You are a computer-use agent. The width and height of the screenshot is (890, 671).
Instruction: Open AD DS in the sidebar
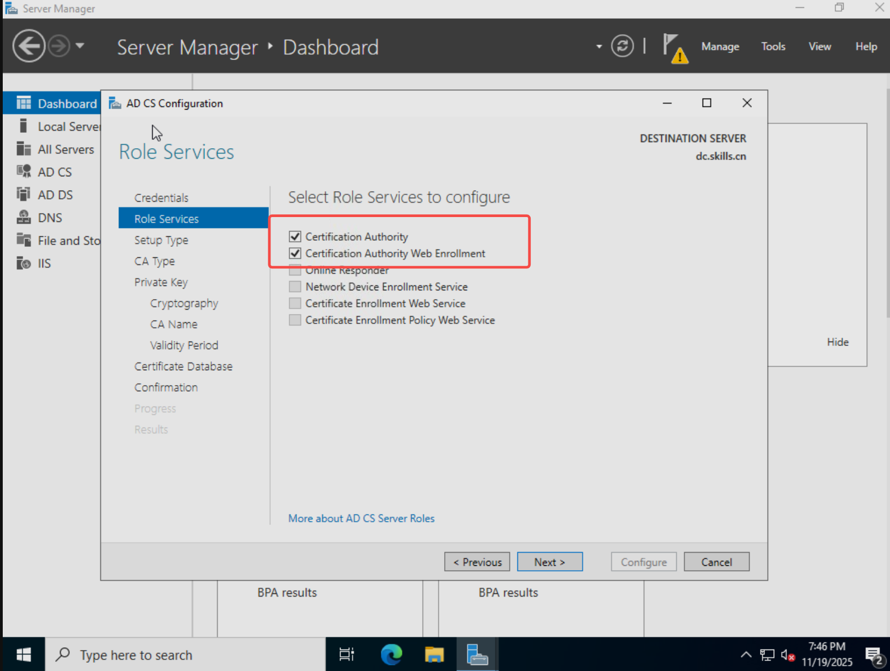52,195
